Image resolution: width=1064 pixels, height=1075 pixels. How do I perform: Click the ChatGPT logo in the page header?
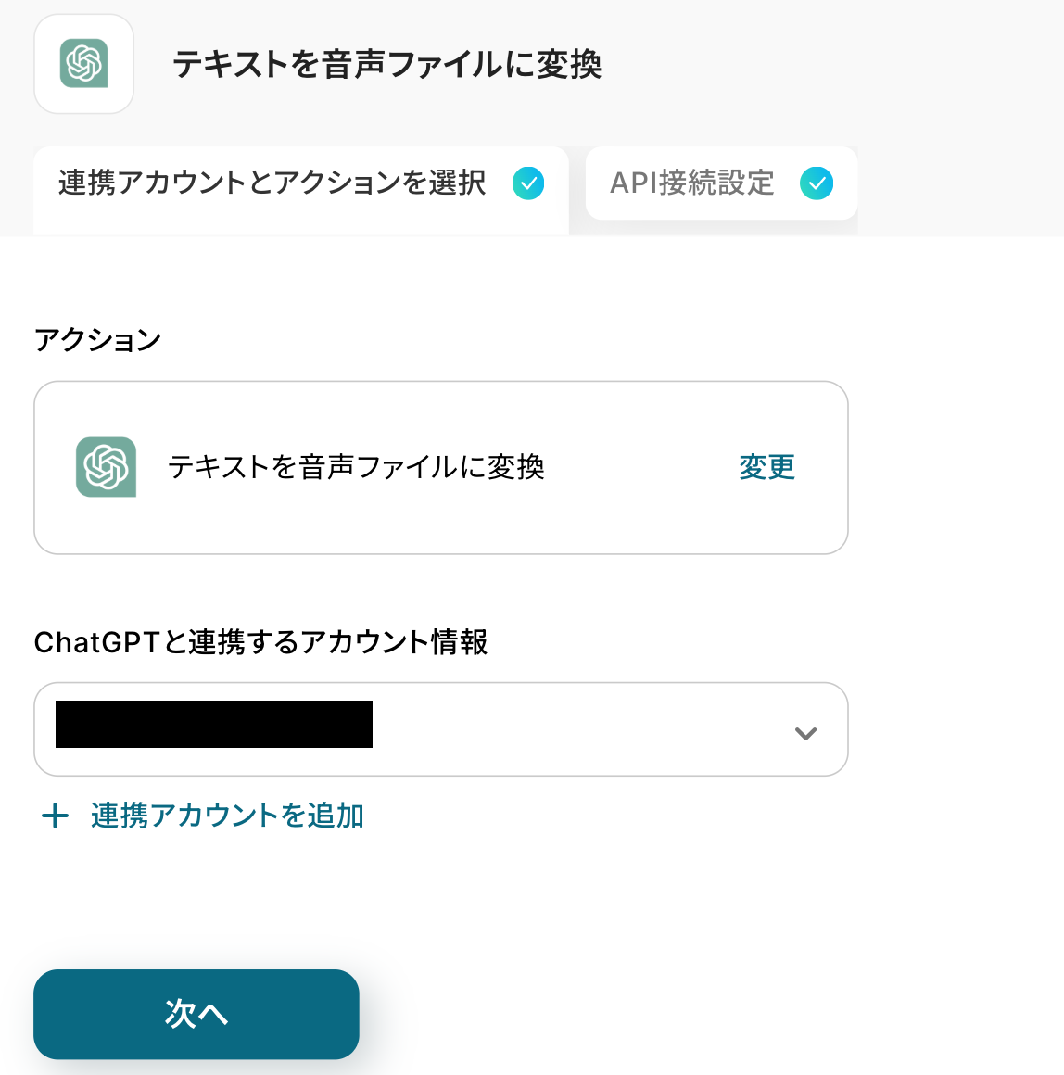(83, 64)
